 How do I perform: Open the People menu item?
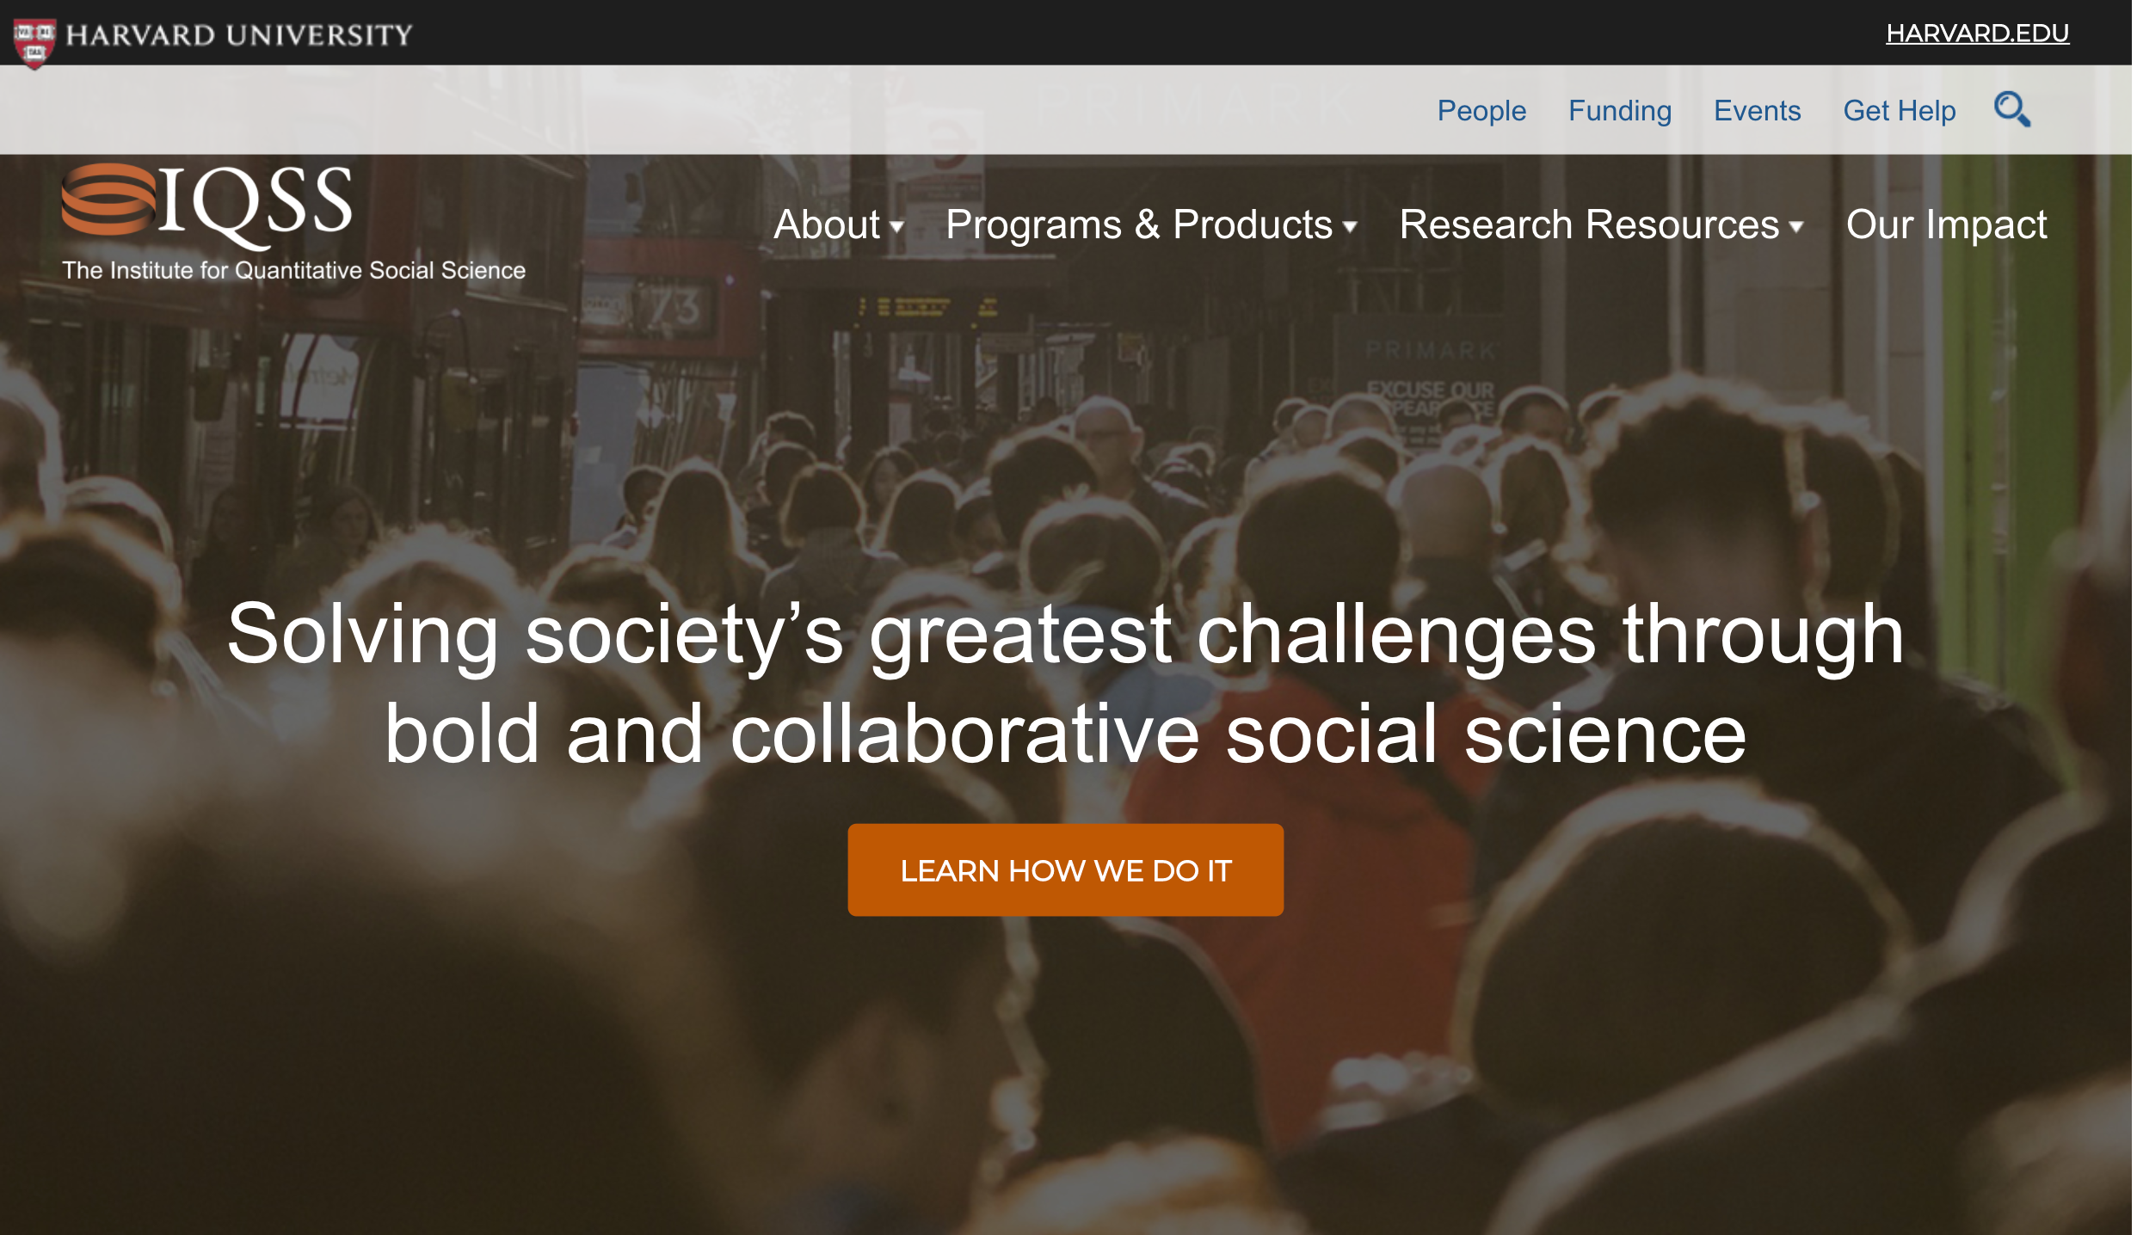pyautogui.click(x=1481, y=111)
